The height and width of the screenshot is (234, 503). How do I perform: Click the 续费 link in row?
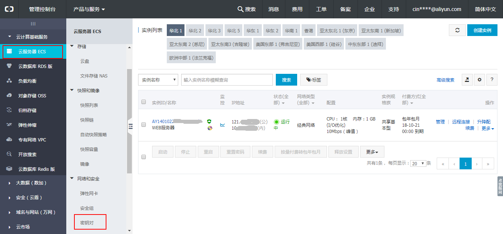tap(469, 129)
